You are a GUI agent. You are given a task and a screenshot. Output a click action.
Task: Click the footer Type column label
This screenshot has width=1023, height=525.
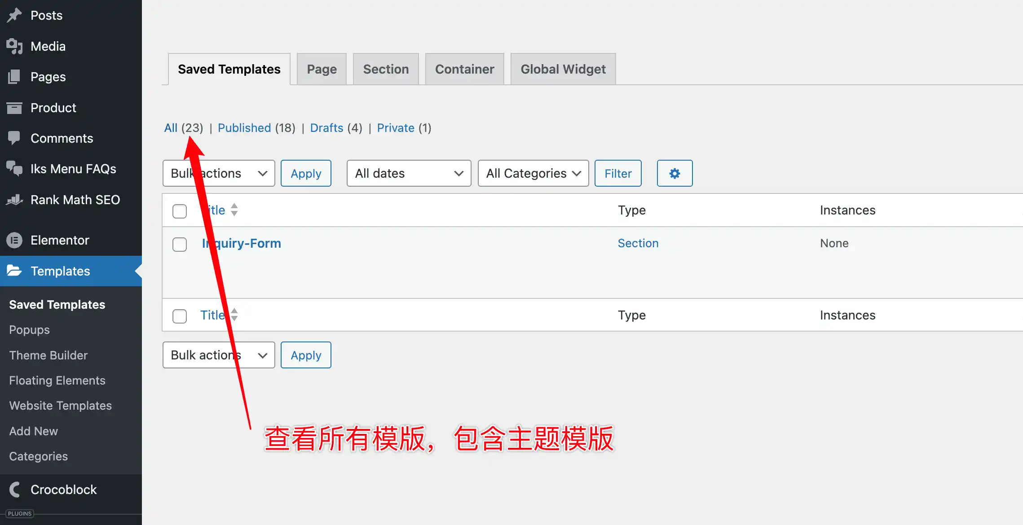click(x=632, y=315)
